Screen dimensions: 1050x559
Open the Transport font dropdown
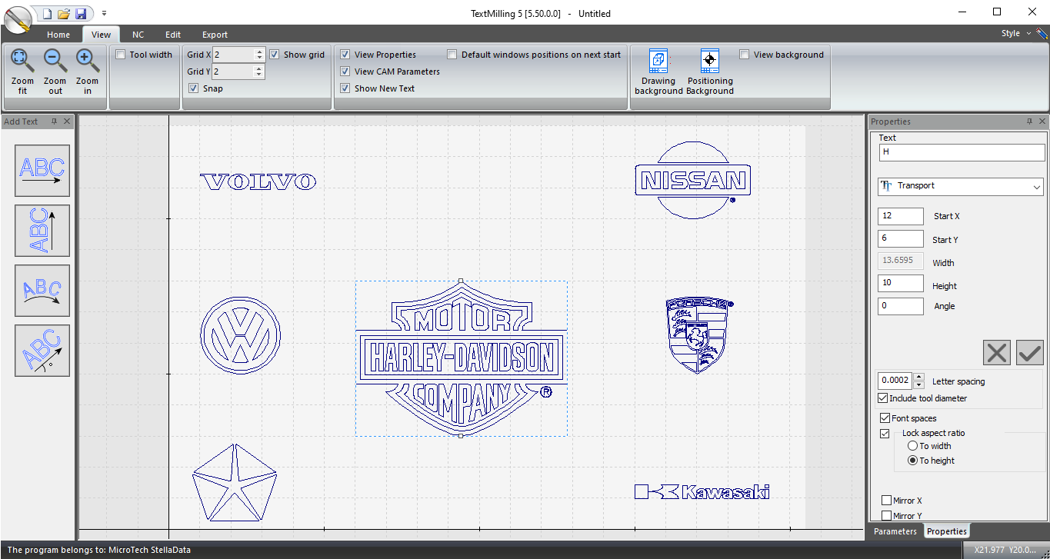[x=961, y=186]
